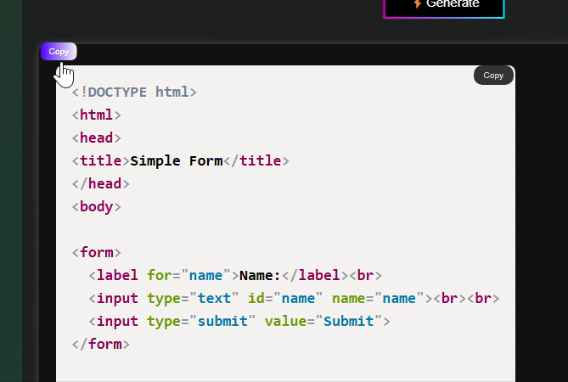
Task: Click the purple Copy button
Action: point(59,52)
